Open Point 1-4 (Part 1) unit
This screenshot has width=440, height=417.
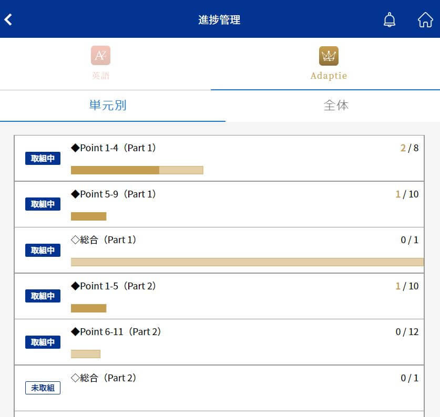(x=114, y=148)
